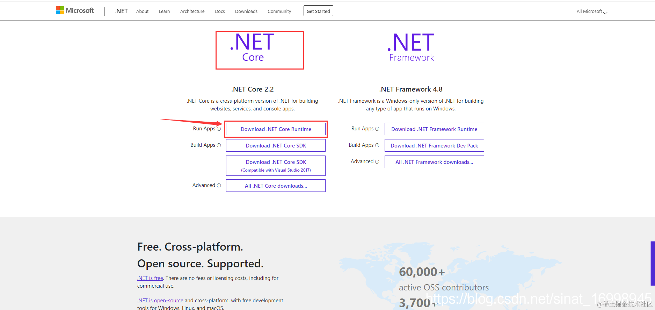Open the ".NET is free" link
The image size is (655, 310).
pyautogui.click(x=150, y=278)
